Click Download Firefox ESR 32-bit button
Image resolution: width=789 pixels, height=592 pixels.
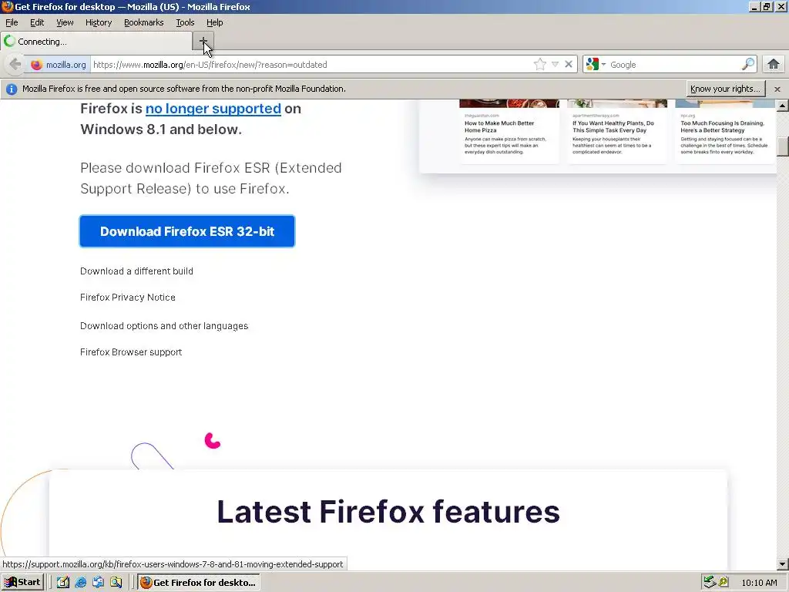(x=187, y=231)
